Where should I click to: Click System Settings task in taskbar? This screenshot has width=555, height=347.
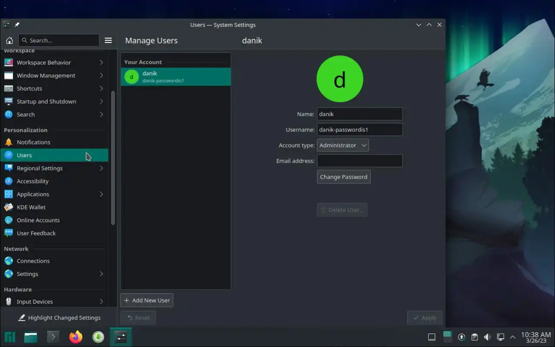(x=121, y=337)
